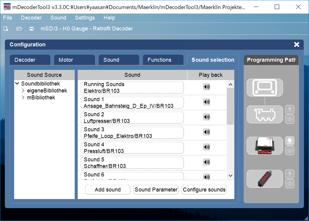The height and width of the screenshot is (221, 309).
Task: Toggle the eye icon beside decoder programmer
Action: 290,151
